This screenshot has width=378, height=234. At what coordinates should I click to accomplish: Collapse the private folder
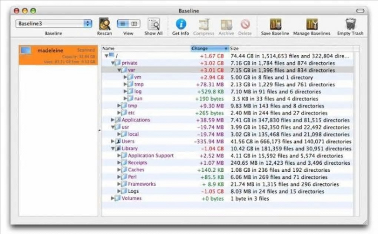[x=113, y=63]
